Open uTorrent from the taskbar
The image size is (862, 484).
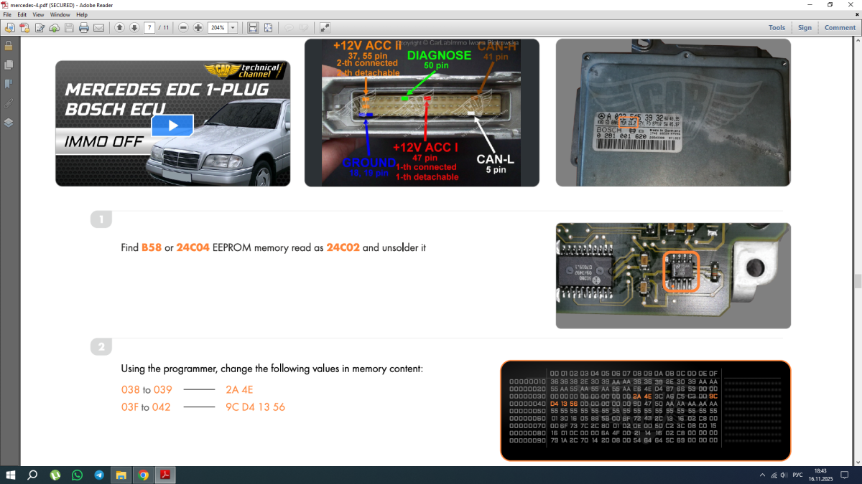tap(55, 475)
